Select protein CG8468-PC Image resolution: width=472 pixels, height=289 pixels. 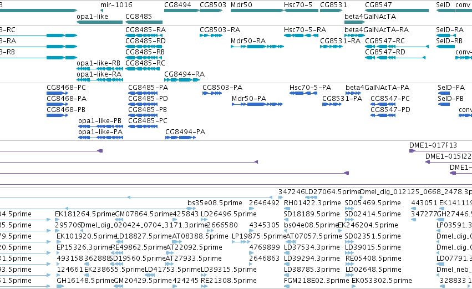pyautogui.click(x=57, y=93)
